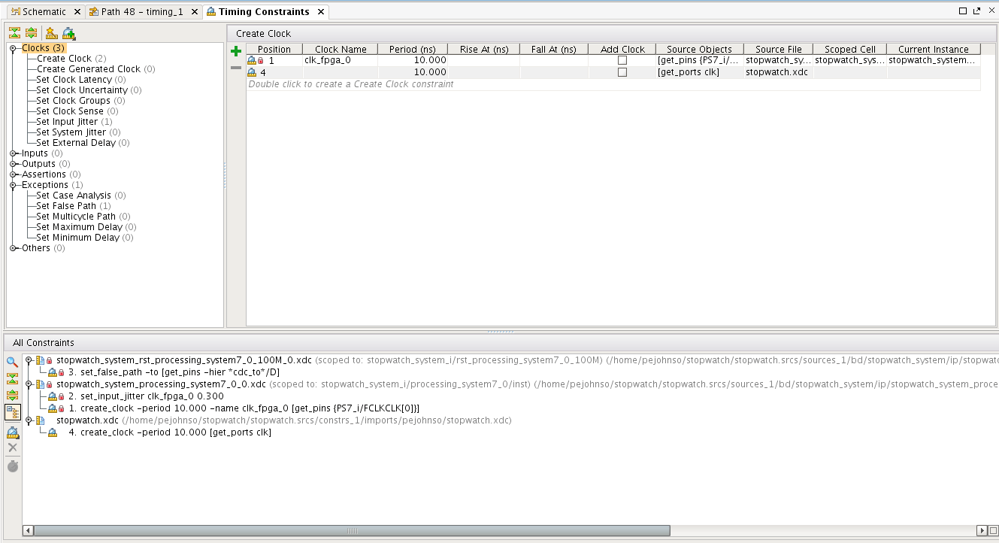The height and width of the screenshot is (543, 999).
Task: Collapse the stopwatch_system_rst_processing_system7_0_100M_0.xdc node
Action: pos(29,360)
